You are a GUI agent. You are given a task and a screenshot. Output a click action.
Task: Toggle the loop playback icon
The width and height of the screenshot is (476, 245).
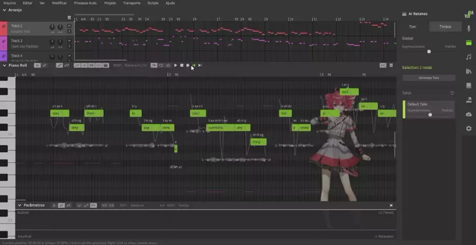pos(161,65)
